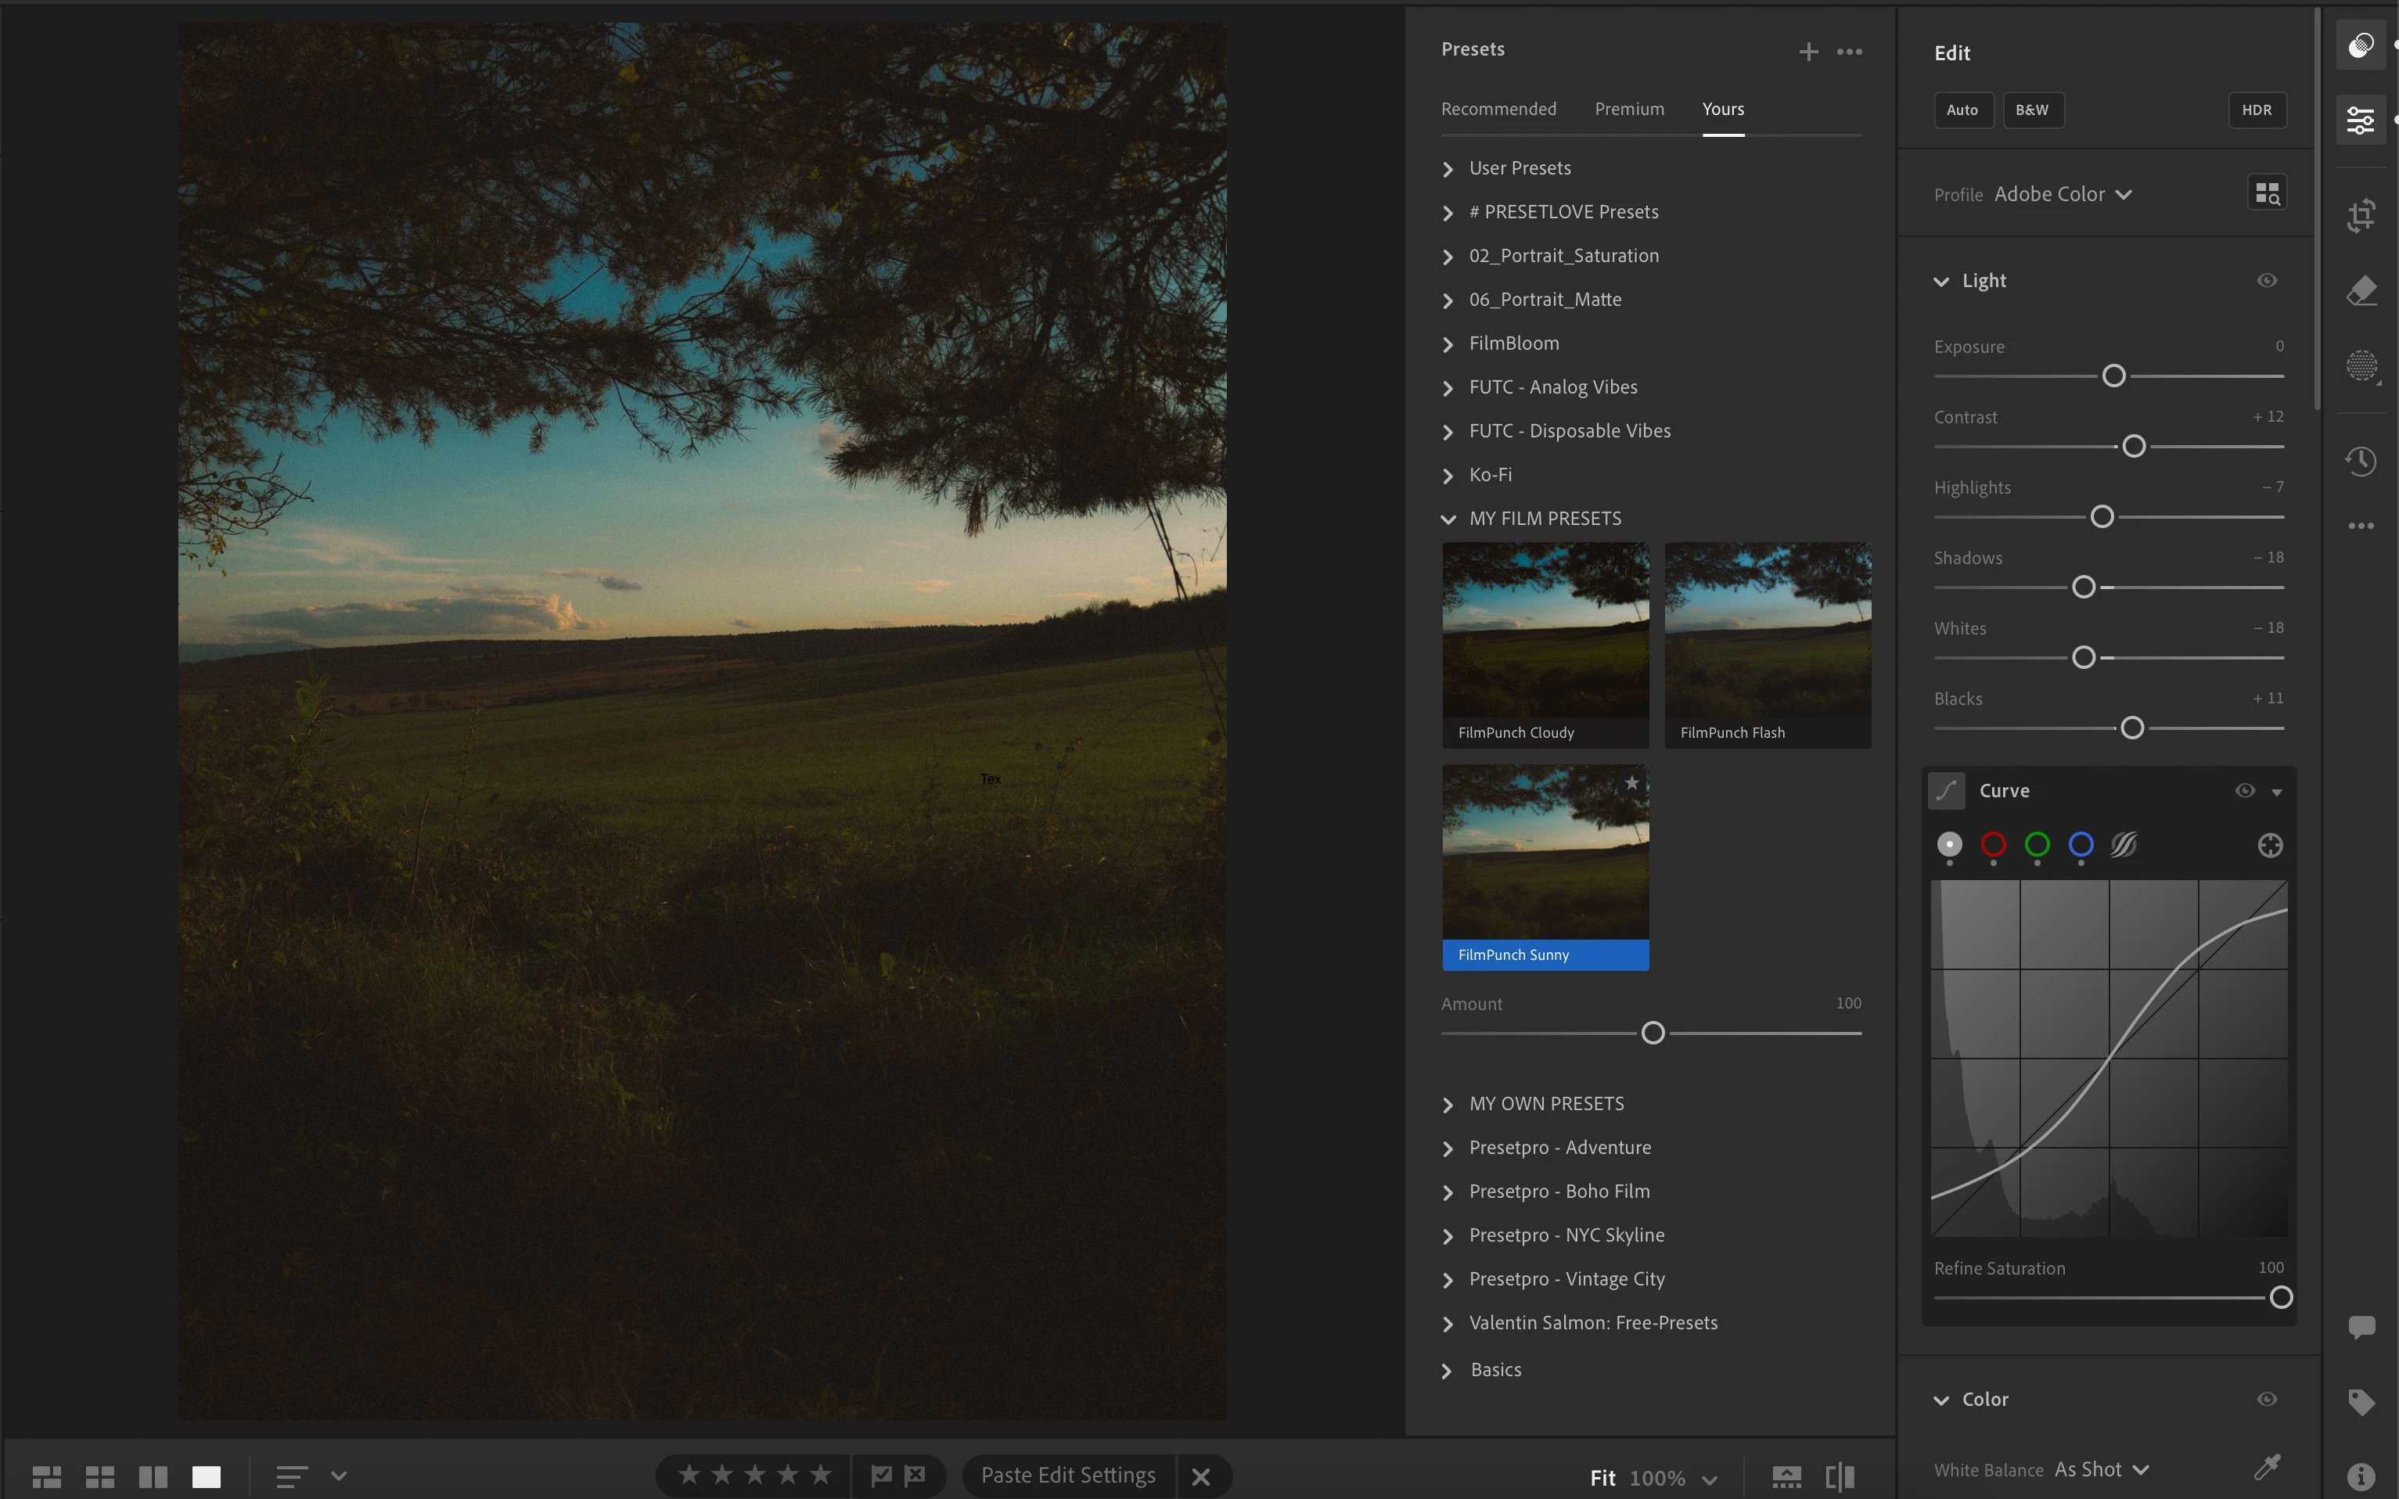The image size is (2399, 1499).
Task: Open the Adobe Color profile dropdown
Action: click(x=2062, y=194)
